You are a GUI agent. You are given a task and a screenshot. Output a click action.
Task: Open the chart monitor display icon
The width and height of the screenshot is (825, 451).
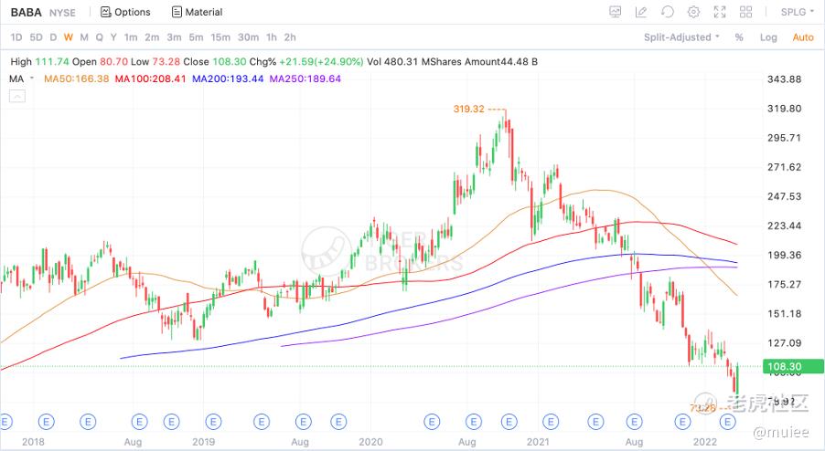tap(615, 12)
